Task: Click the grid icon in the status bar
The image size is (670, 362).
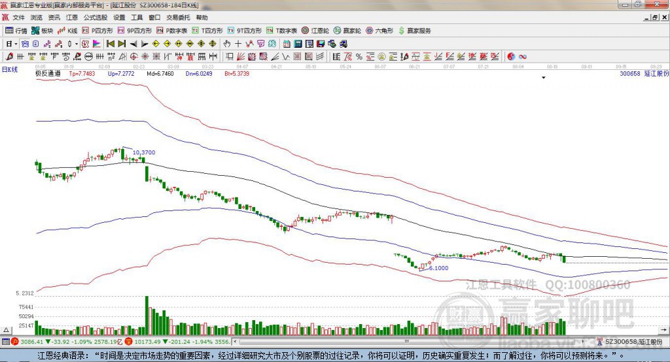Action: pos(5,342)
